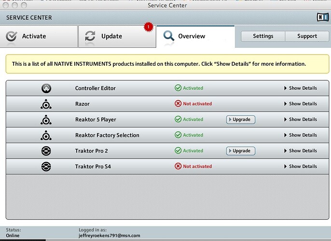Image resolution: width=331 pixels, height=241 pixels.
Task: Click green check icon for Reaktor Factory Selection
Action: 178,135
